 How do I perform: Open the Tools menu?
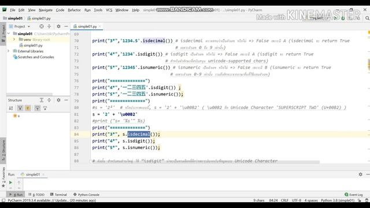[x=98, y=10]
